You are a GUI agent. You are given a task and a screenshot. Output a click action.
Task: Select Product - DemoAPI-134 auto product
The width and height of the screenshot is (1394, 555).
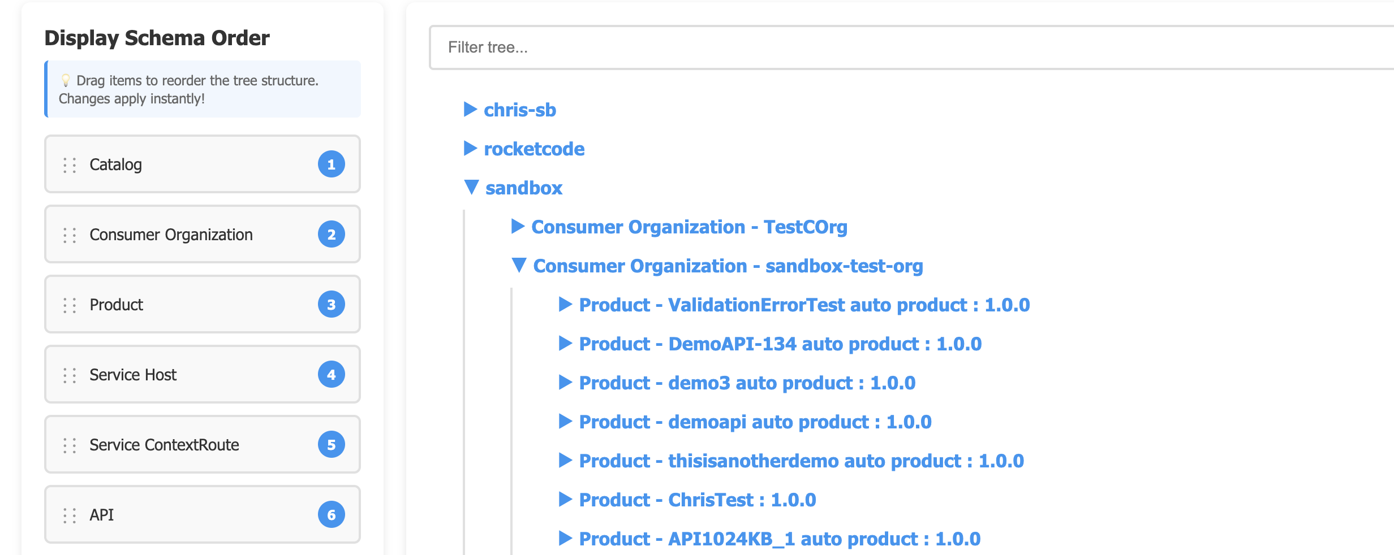780,344
